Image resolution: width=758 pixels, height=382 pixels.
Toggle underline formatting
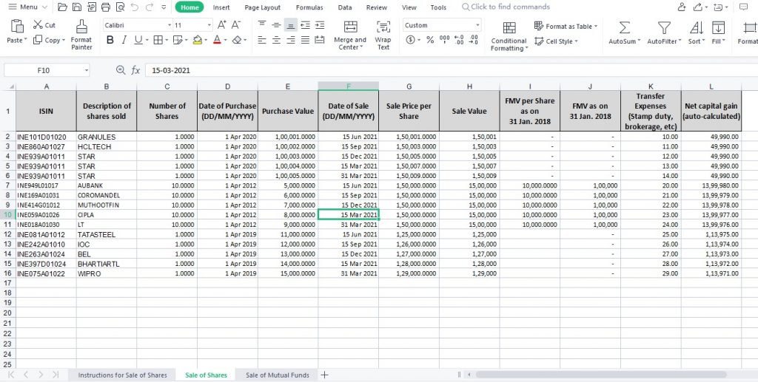coord(138,40)
